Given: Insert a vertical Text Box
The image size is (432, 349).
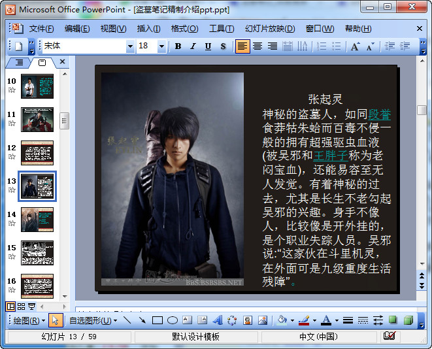Looking at the screenshot, I should click(x=202, y=320).
